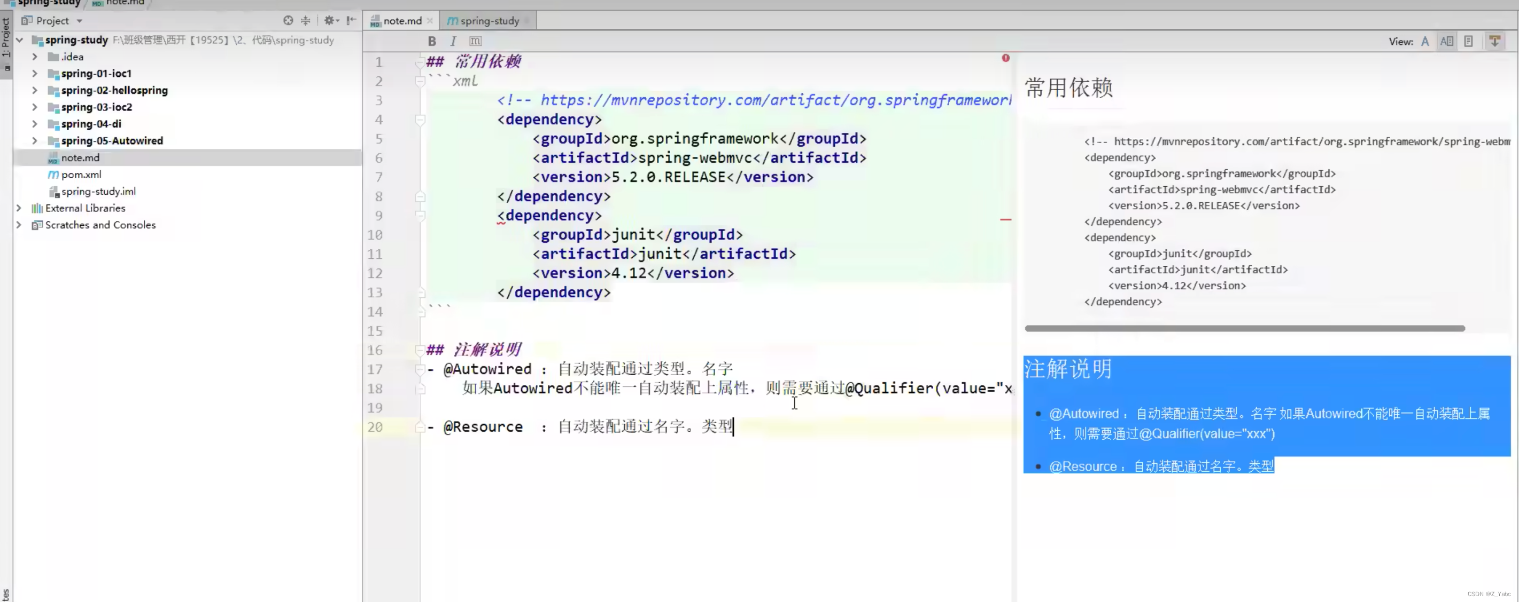Close the note.md tab
This screenshot has height=602, width=1519.
430,21
